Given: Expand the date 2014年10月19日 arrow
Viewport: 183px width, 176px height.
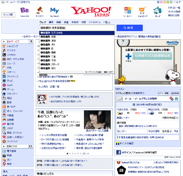Looking at the screenshot, I should 134,105.
